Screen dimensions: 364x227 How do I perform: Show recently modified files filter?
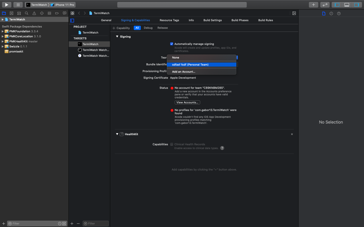pos(60,223)
